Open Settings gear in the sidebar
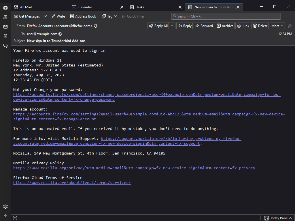Image resolution: width=295 pixels, height=221 pixels. click(5, 206)
